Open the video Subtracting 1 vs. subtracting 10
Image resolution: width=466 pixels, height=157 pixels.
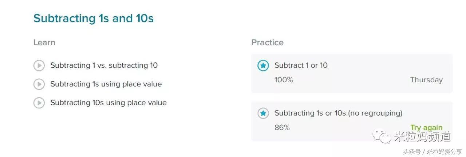coord(104,66)
